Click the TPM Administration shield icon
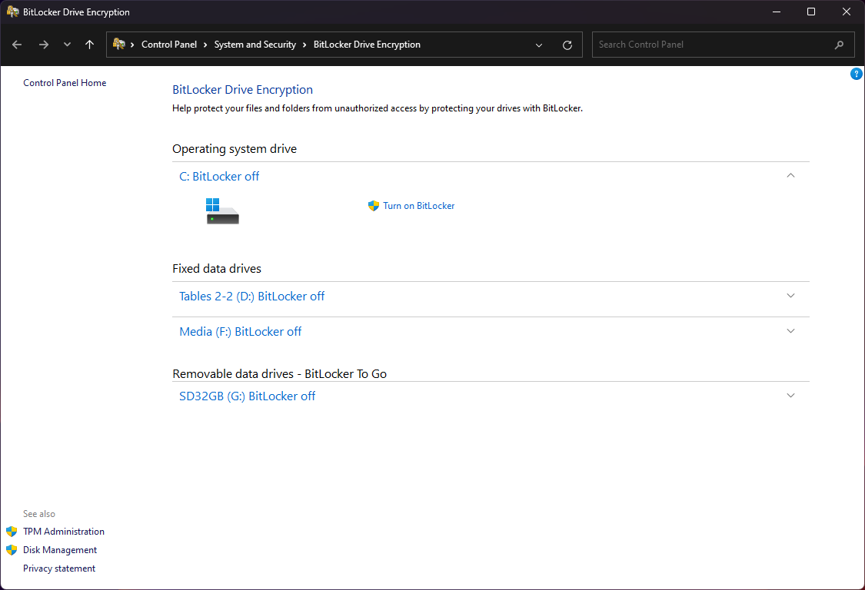 click(12, 532)
